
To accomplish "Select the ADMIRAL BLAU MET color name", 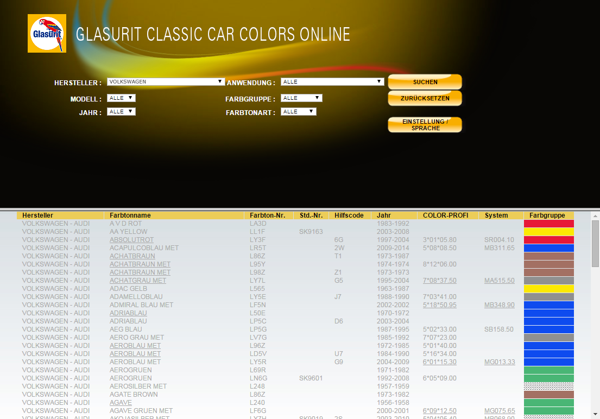I will pyautogui.click(x=142, y=305).
